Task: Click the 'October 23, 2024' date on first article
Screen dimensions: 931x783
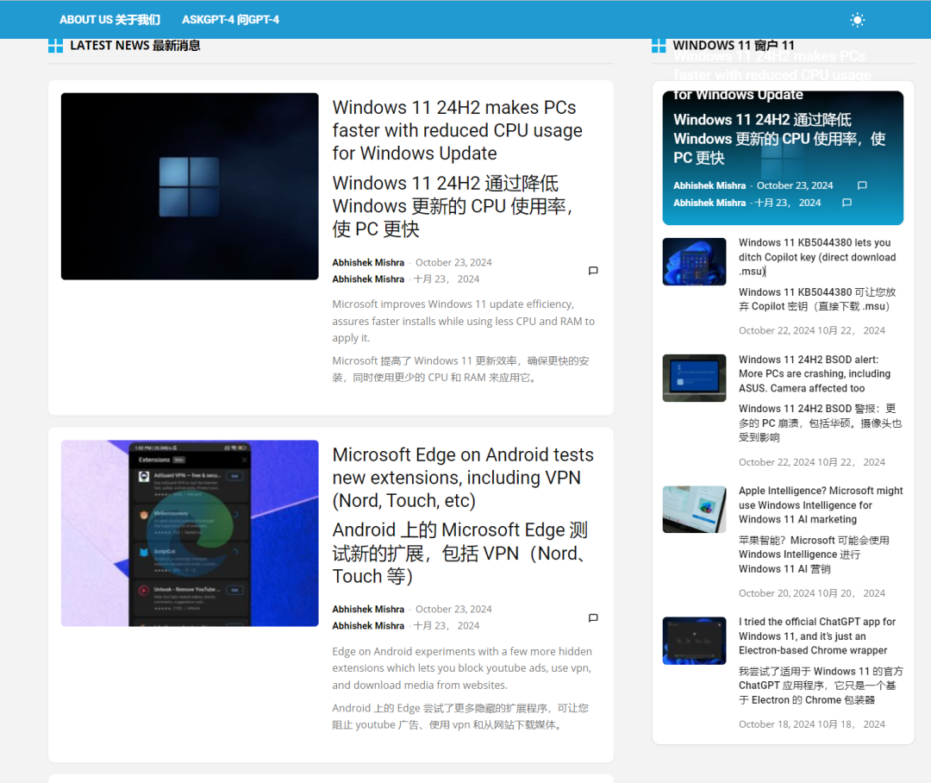Action: (453, 262)
